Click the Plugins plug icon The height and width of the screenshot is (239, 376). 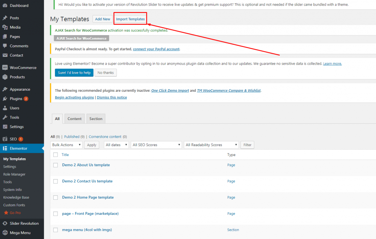[x=5, y=98]
